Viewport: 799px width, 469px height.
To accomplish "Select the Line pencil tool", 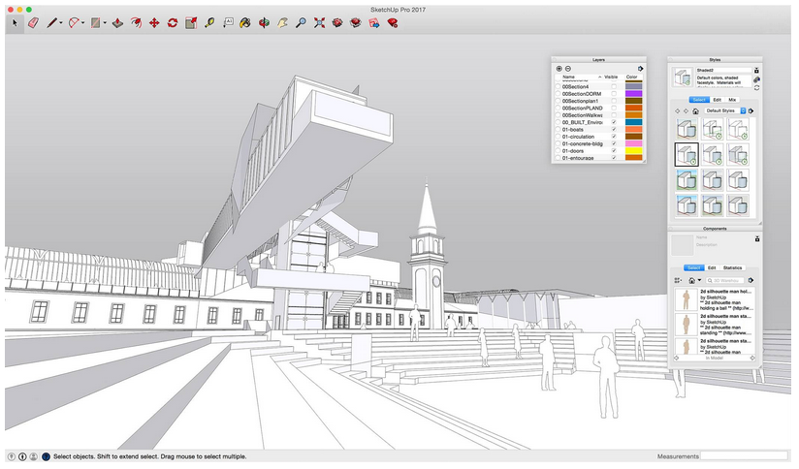I will point(51,23).
